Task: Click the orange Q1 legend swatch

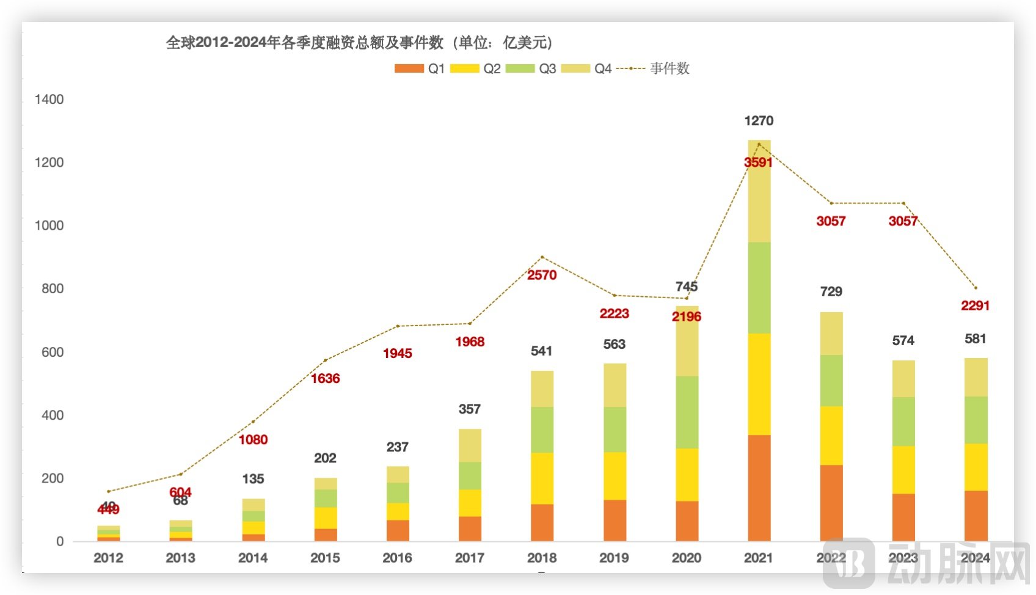Action: click(x=409, y=68)
